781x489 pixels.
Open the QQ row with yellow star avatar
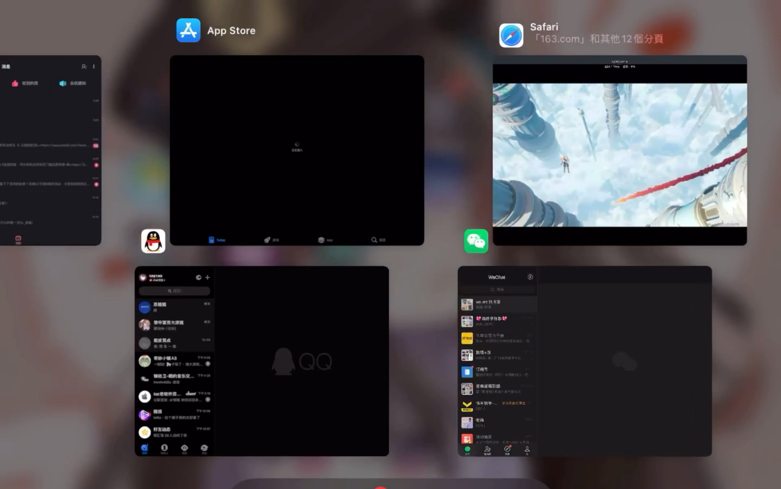coord(175,432)
